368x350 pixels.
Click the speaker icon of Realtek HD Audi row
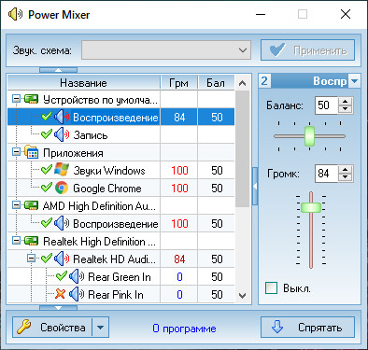click(62, 259)
